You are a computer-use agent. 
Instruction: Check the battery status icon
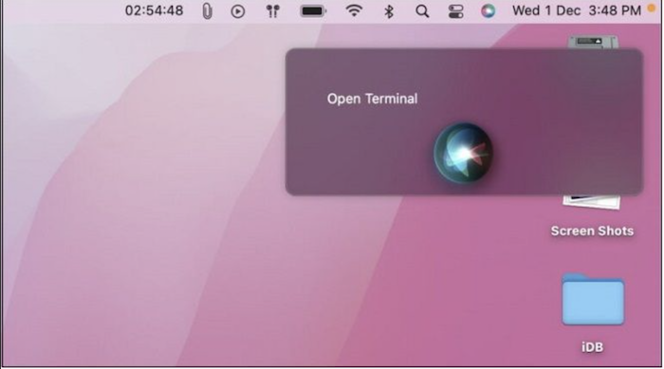pyautogui.click(x=313, y=11)
